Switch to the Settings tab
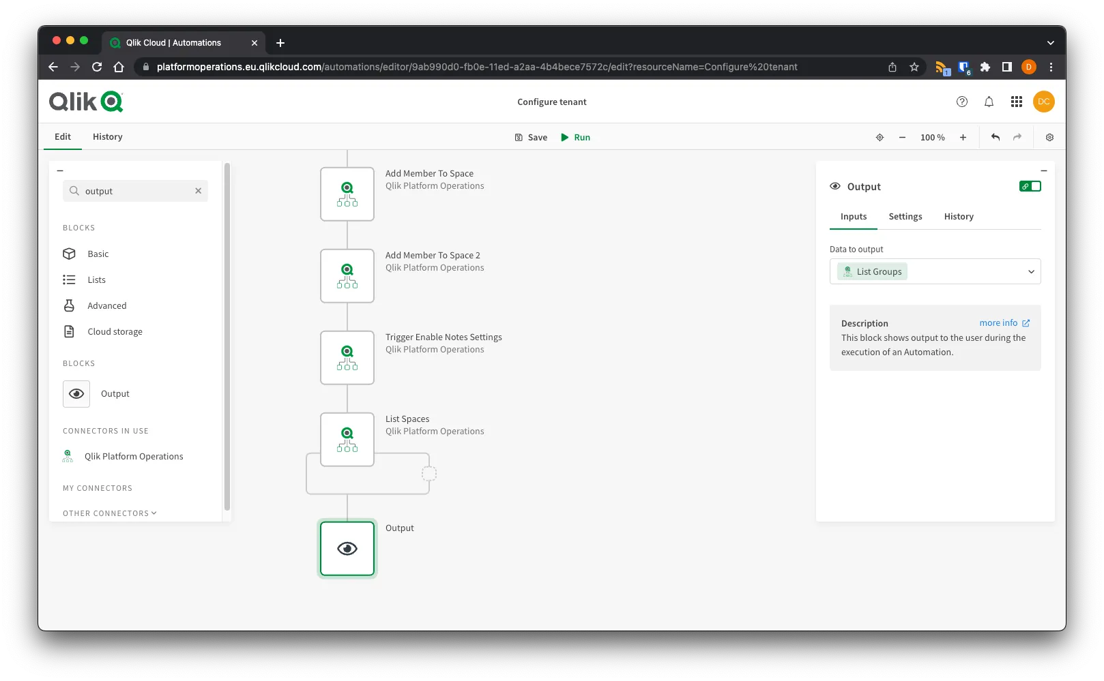 click(905, 216)
